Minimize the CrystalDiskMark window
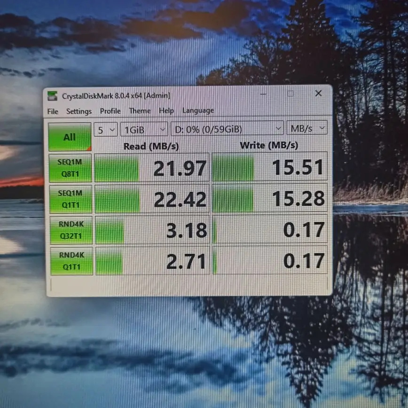408x408 pixels. (263, 94)
